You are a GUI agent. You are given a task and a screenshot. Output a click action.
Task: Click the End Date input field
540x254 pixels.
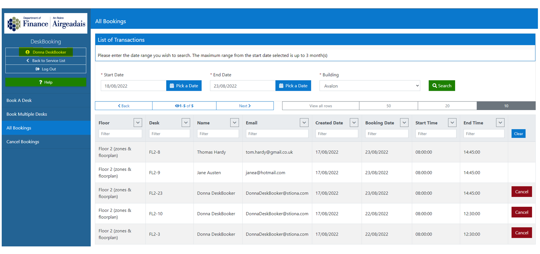coord(243,86)
